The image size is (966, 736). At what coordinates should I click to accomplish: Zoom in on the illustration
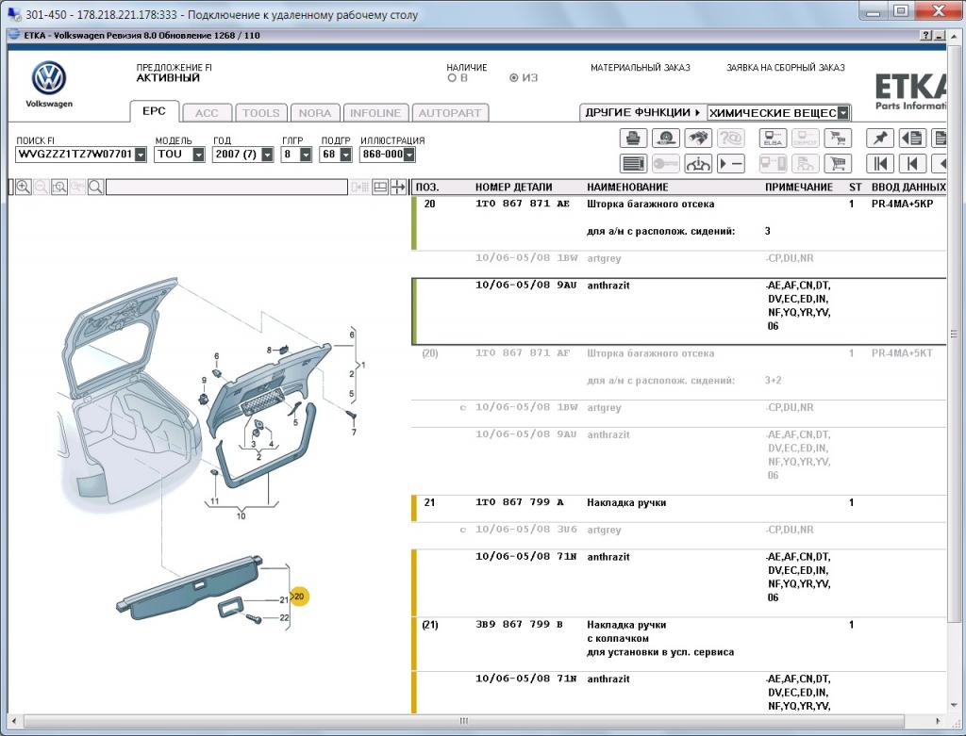24,188
